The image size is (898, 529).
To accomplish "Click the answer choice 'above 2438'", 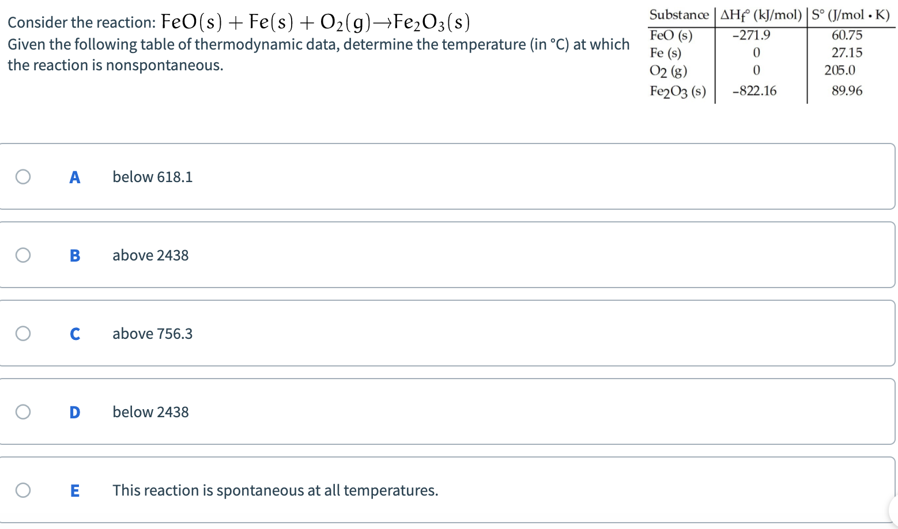I will [150, 255].
